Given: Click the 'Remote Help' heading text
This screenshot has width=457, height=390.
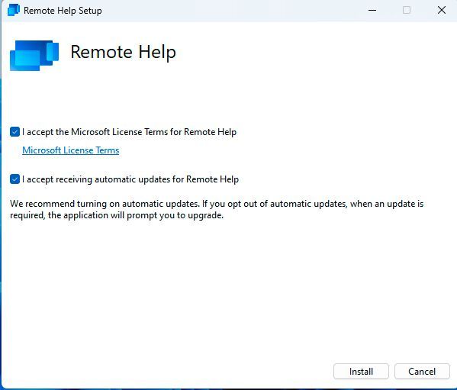Looking at the screenshot, I should tap(124, 52).
